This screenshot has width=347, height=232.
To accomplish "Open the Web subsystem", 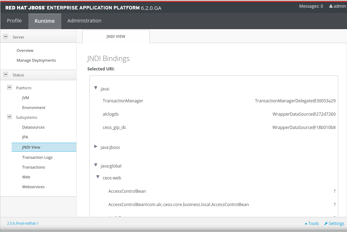I will click(26, 177).
